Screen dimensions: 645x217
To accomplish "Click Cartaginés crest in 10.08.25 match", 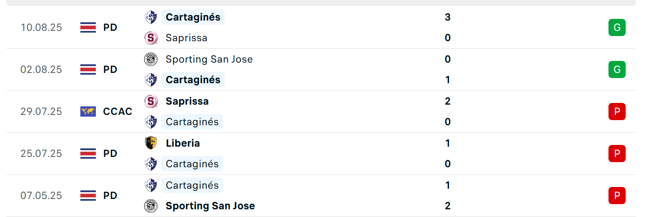I will point(151,17).
